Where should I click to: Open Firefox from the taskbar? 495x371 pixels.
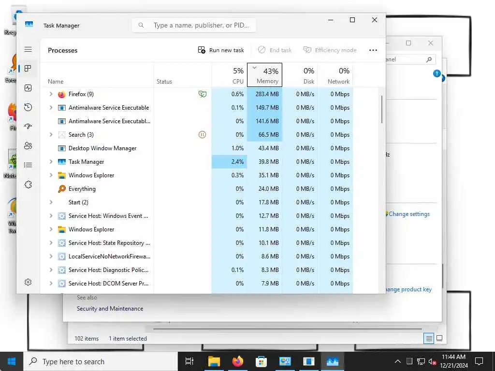point(237,361)
